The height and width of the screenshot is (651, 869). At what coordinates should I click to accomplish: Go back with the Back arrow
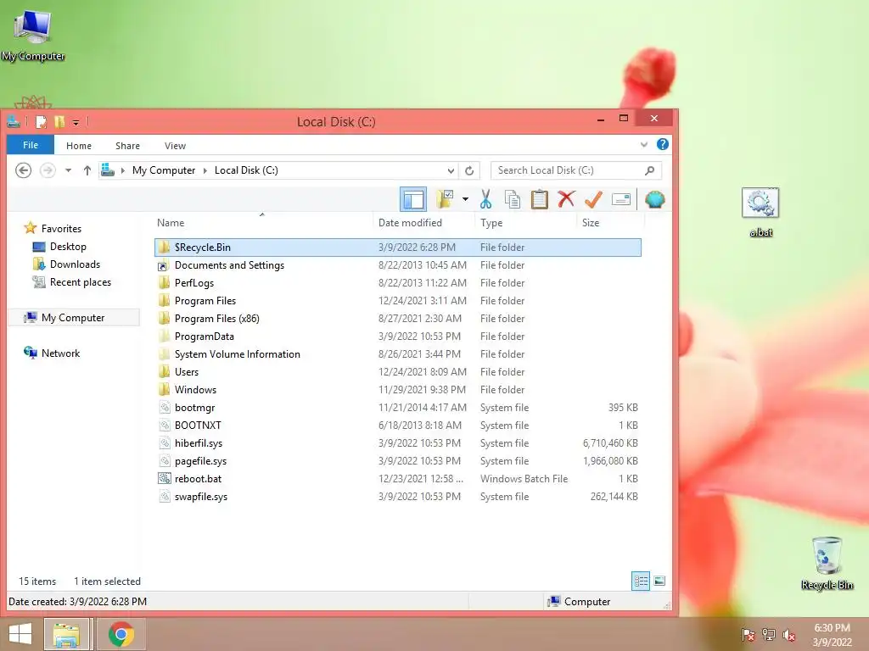(23, 170)
